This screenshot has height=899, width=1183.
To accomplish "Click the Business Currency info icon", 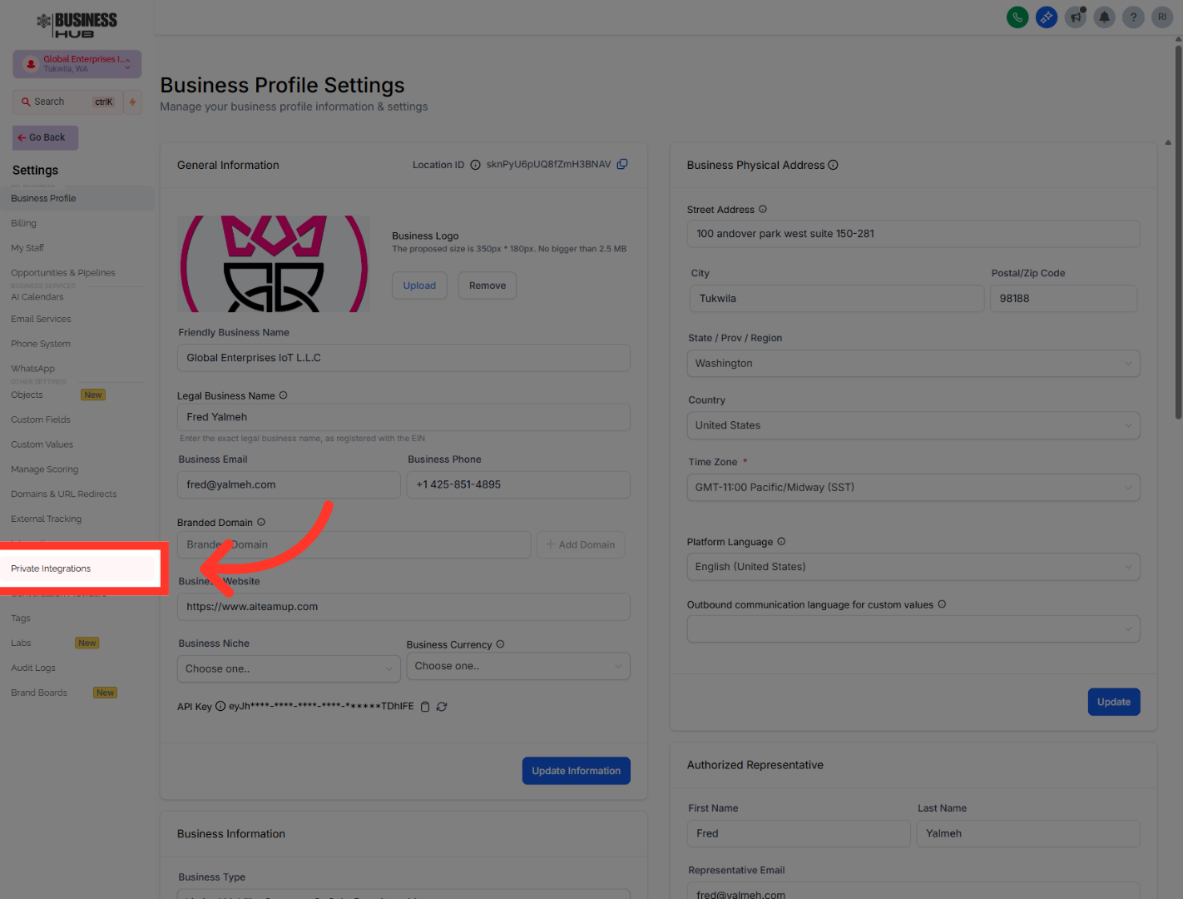I will [x=500, y=644].
